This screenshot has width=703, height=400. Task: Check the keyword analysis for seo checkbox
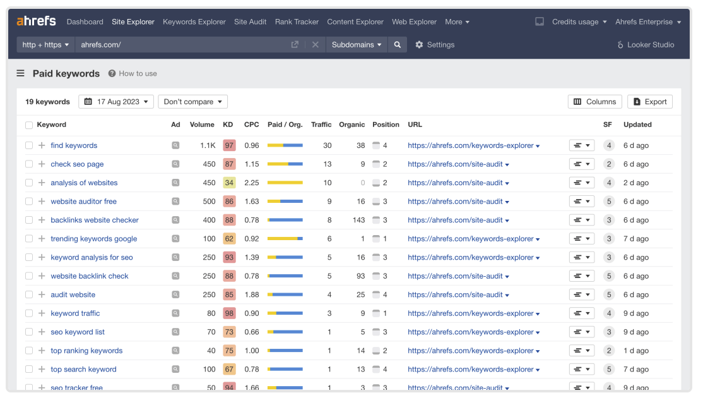point(29,257)
